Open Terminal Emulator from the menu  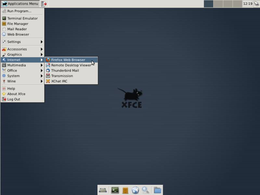[x=22, y=18]
